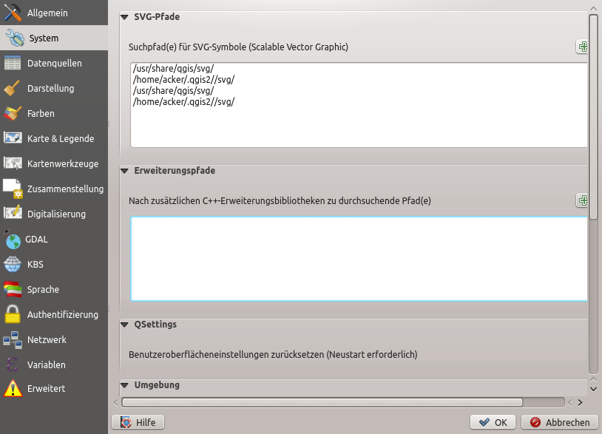
Task: Add a C++ plugin library path
Action: coord(583,200)
